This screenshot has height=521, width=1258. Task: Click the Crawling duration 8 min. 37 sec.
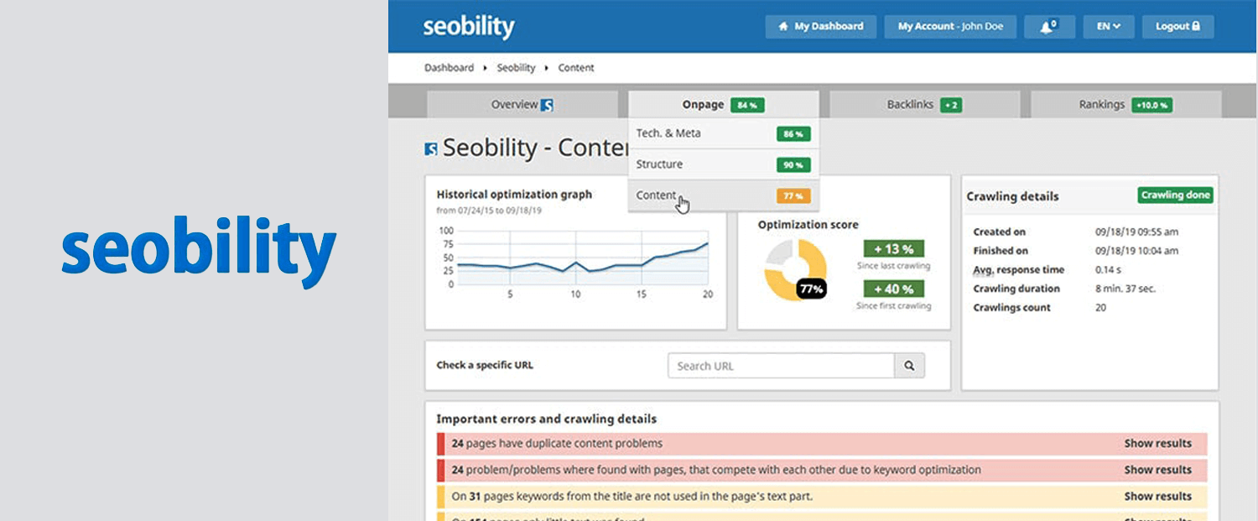click(1125, 289)
